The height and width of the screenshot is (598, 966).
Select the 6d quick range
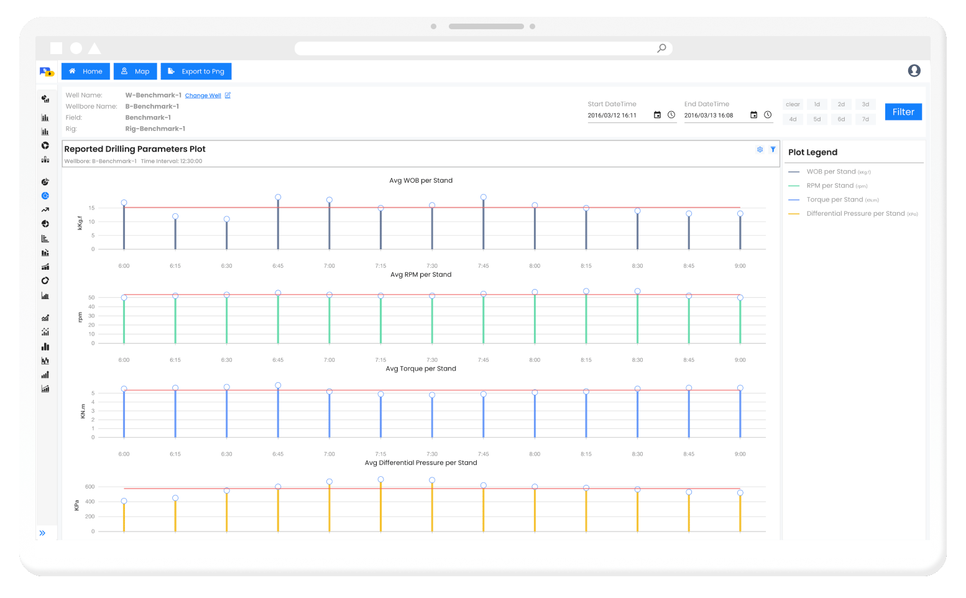[x=841, y=119]
